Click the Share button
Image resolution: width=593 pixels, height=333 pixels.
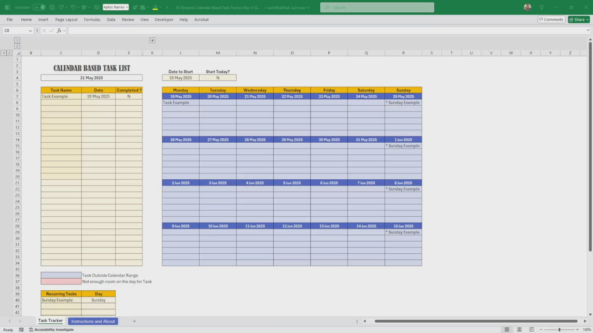578,20
